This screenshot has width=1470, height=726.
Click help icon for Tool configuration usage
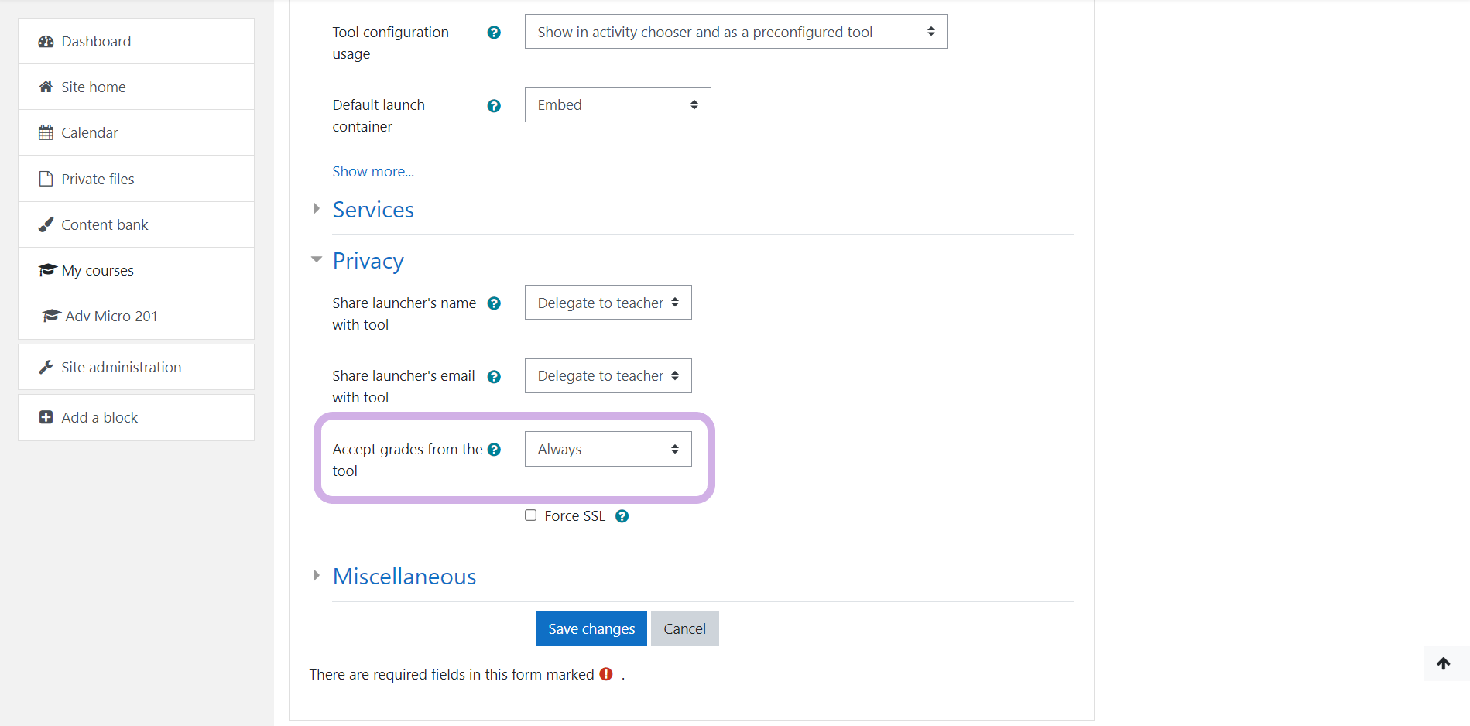[494, 33]
